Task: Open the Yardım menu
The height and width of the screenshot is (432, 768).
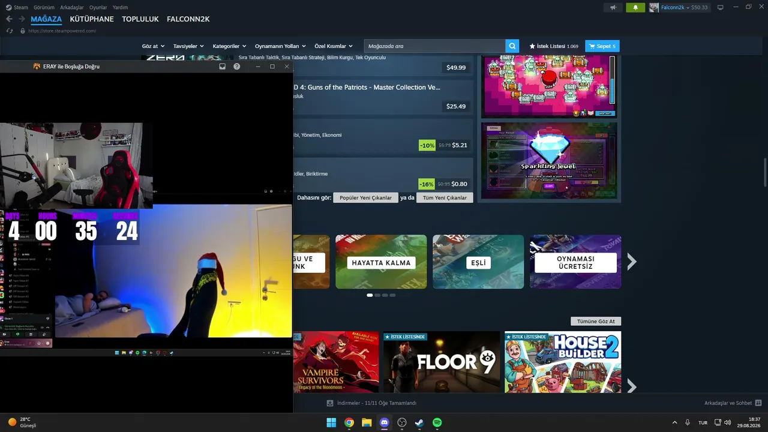Action: point(120,7)
